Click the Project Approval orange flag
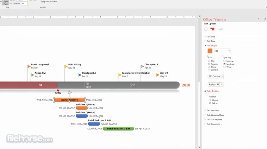 [x=29, y=66]
